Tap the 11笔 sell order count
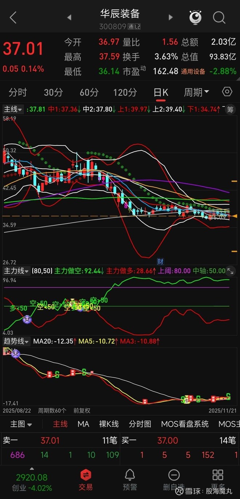The width and height of the screenshot is (240, 499). click(111, 440)
